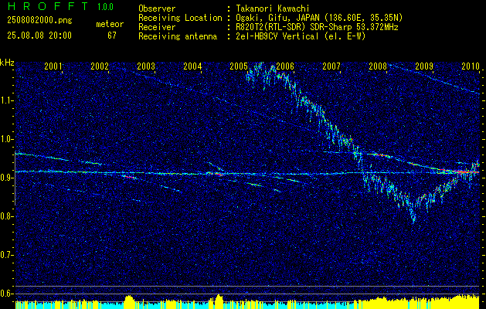
Task: Select the 2004 time marker
Action: click(192, 66)
